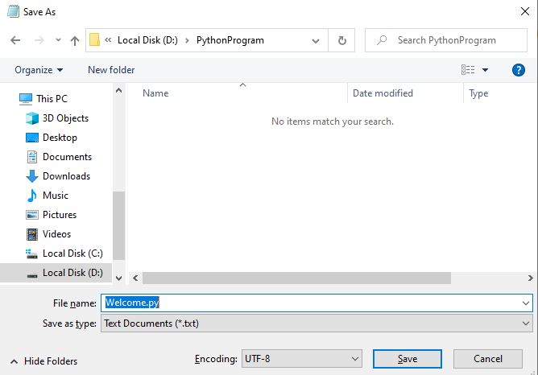
Task: Open the Encoding UTF-8 dropdown
Action: coord(301,359)
